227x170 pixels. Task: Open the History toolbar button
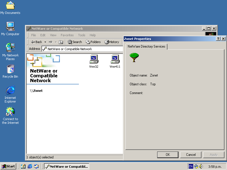pyautogui.click(x=112, y=42)
